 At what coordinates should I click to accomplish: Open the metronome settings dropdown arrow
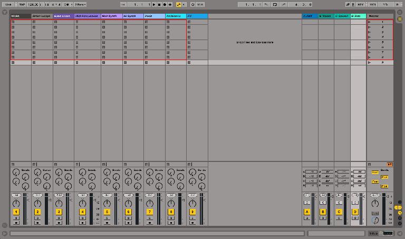tap(72, 4)
